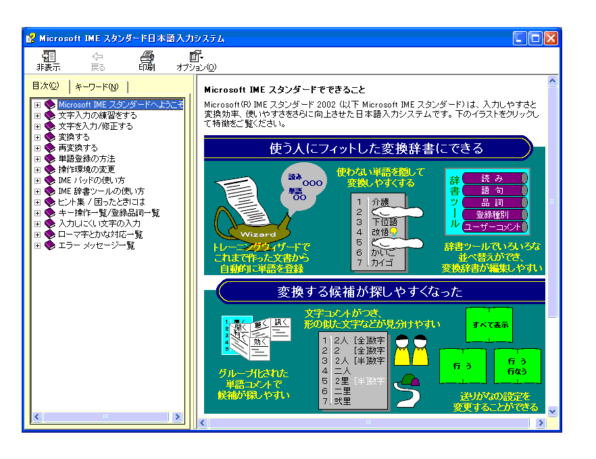
Task: Click the 2人 [全]数字 candidate list illustration
Action: point(353,370)
